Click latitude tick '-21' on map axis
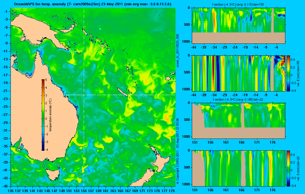 [5, 91]
